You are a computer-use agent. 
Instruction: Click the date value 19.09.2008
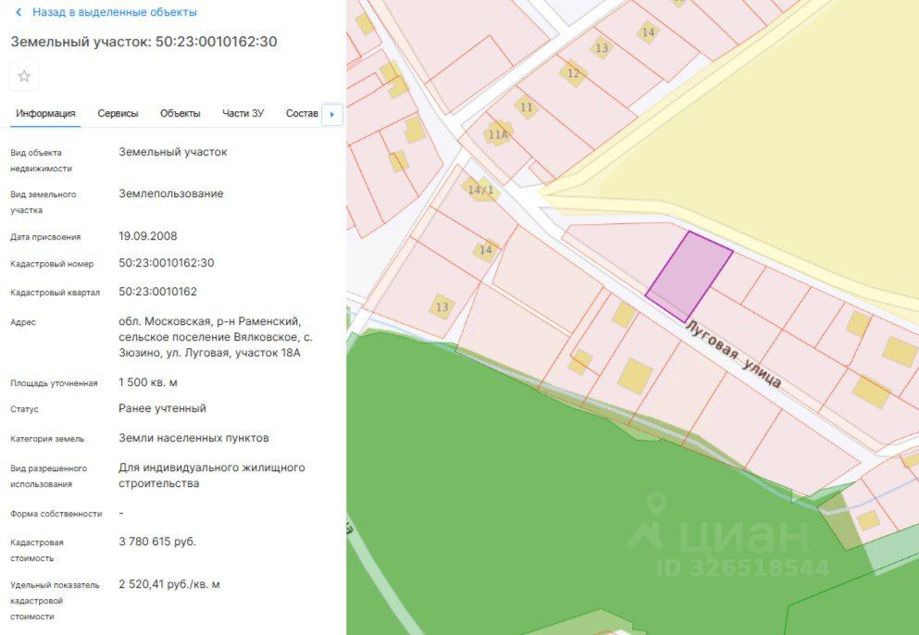148,236
